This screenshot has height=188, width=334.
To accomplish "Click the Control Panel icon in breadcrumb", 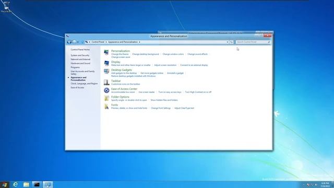I will 87,42.
